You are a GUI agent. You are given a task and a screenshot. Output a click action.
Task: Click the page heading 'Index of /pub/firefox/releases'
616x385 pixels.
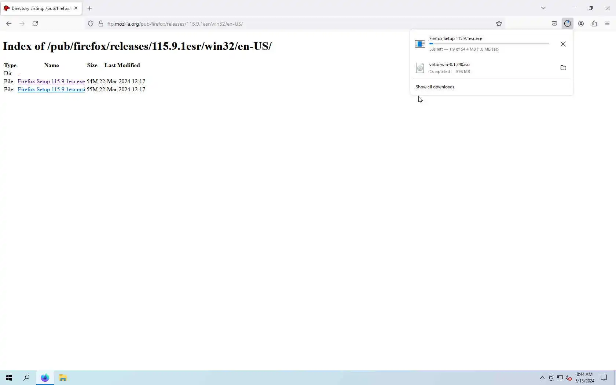tap(137, 46)
